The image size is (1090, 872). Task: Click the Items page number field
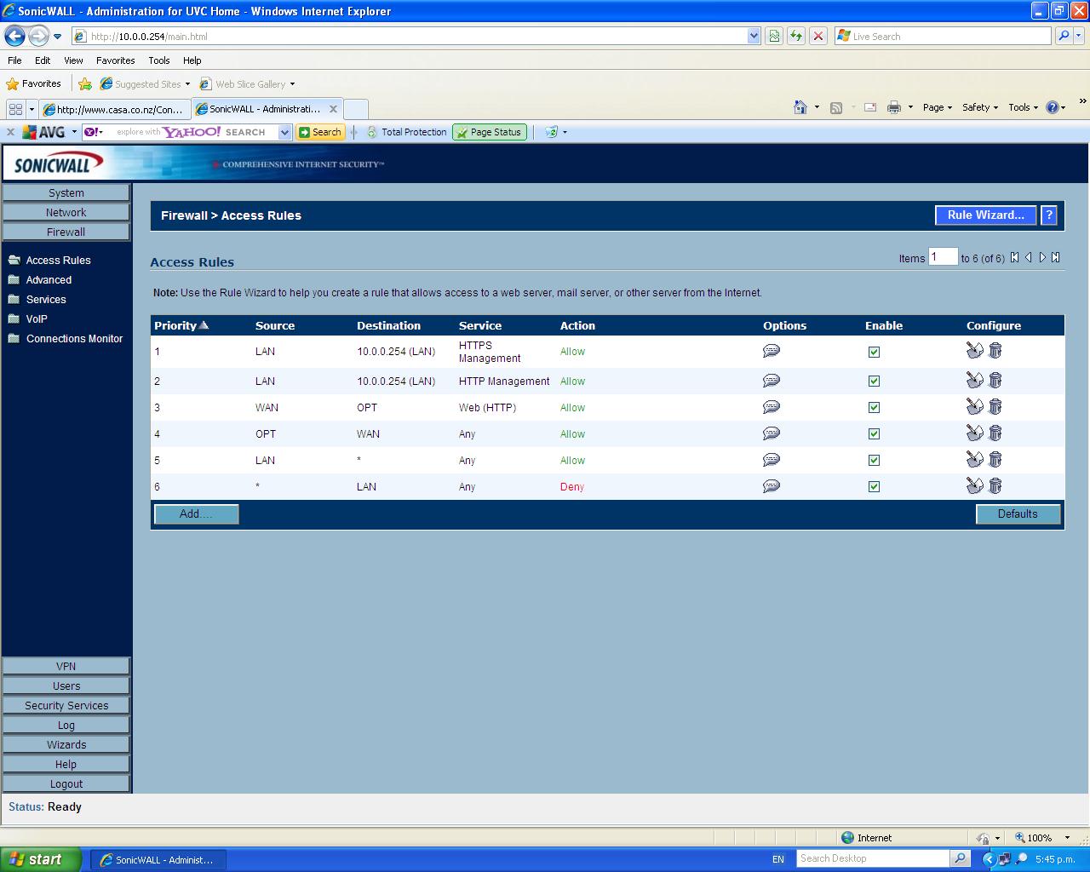pos(943,257)
